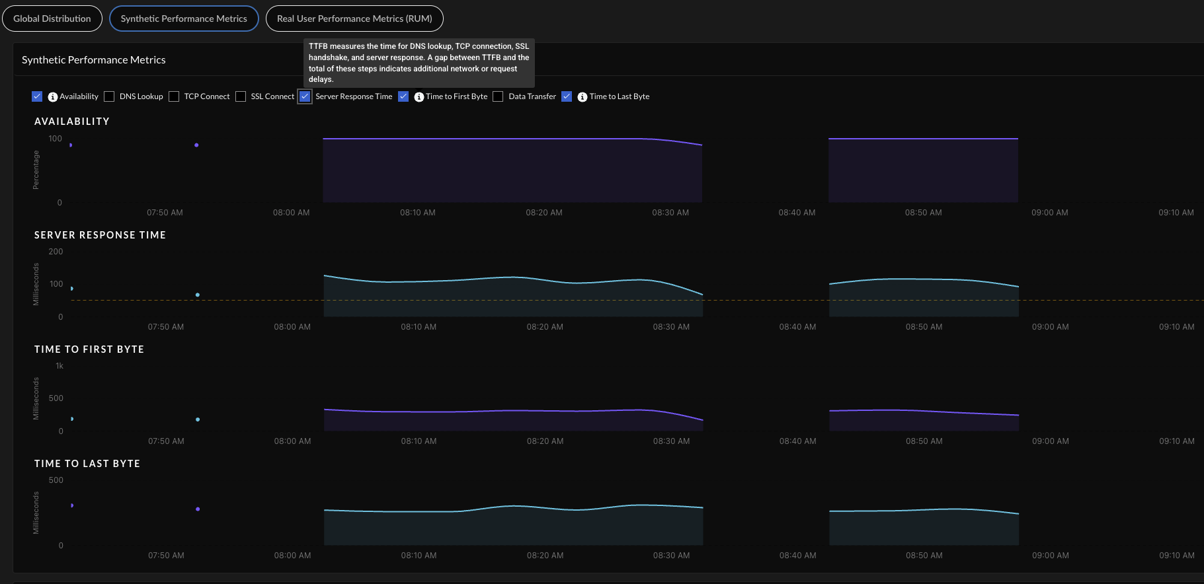Enable the DNS Lookup checkbox
Viewport: 1204px width, 584px height.
[110, 96]
